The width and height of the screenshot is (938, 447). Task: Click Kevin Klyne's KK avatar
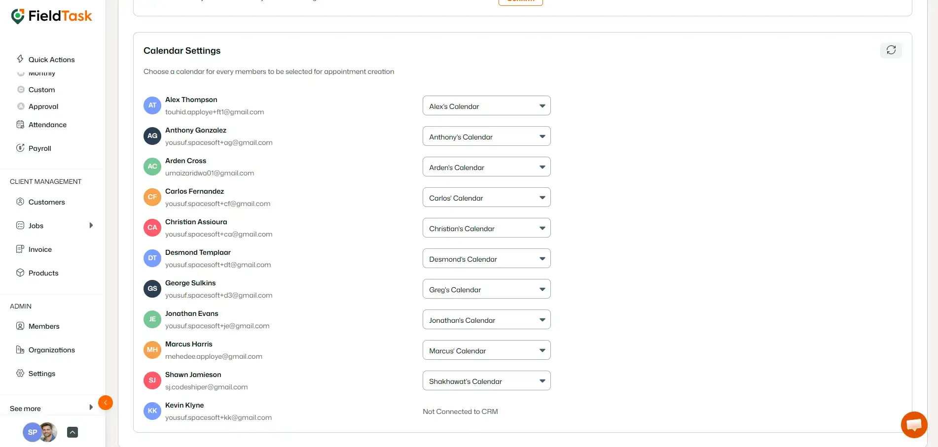152,411
